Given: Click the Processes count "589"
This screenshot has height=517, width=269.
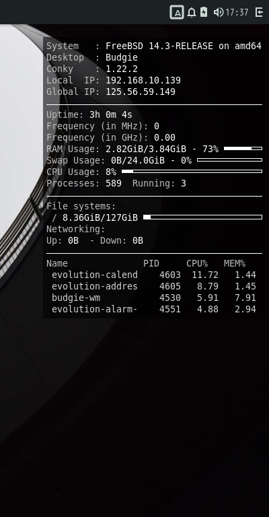Looking at the screenshot, I should [114, 183].
